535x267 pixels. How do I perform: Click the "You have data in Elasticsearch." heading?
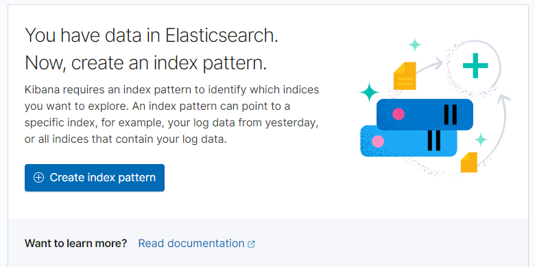click(152, 35)
